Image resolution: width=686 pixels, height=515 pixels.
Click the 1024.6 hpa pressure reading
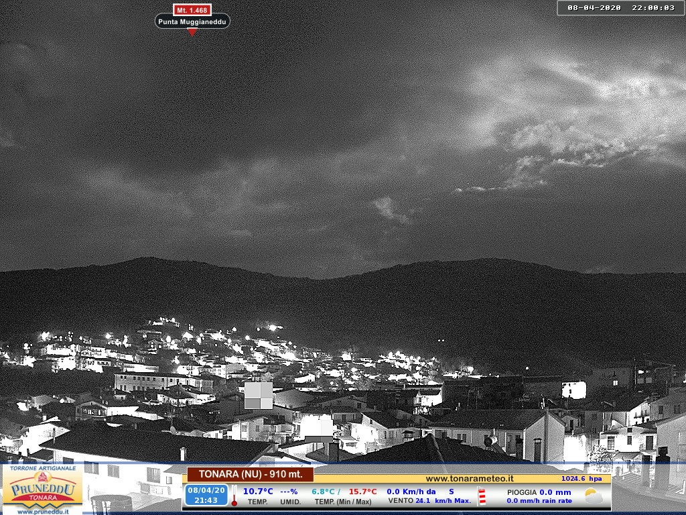click(x=582, y=479)
